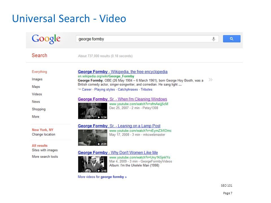Open When I'm Cleaning Windows video title
The width and height of the screenshot is (271, 203).
(x=122, y=99)
